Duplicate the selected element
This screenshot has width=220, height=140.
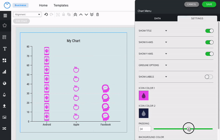coord(69,14)
